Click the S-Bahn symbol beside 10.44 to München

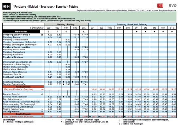99,116
